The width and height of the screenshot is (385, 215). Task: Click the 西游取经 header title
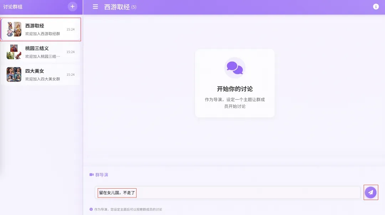[117, 7]
